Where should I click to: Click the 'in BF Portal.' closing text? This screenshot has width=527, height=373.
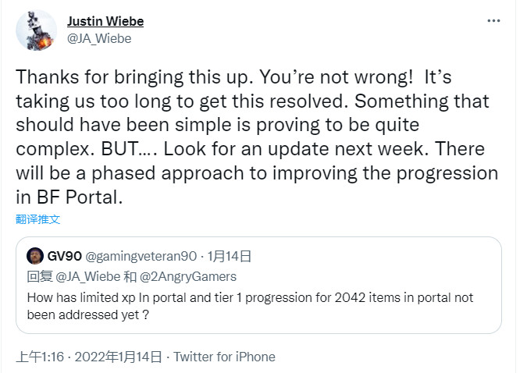70,198
